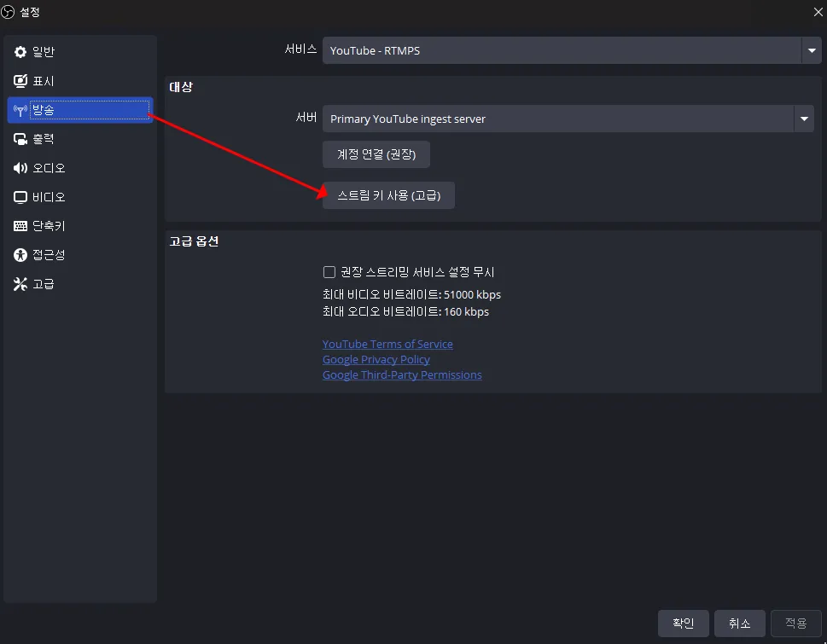Click the 최대 비디오 비트레이트: 51000 kbps text

click(x=411, y=294)
